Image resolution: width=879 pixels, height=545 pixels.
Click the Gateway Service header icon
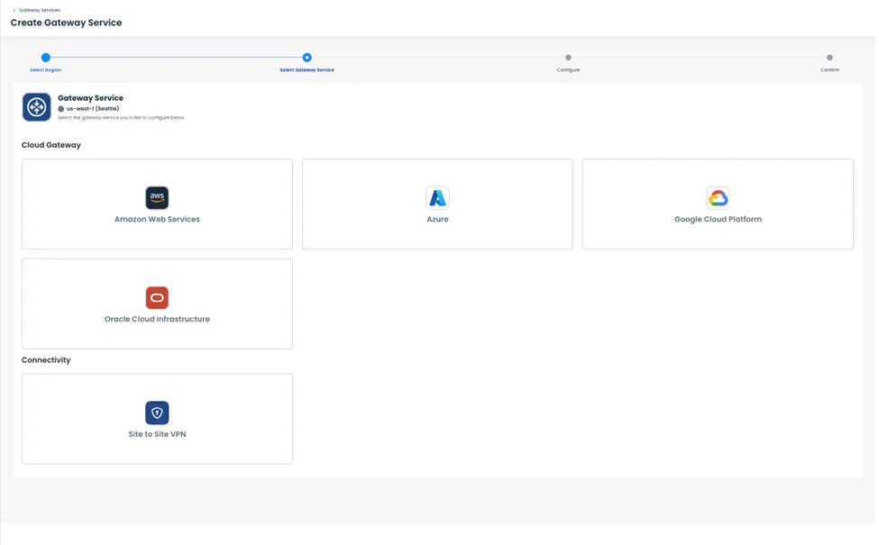click(36, 107)
